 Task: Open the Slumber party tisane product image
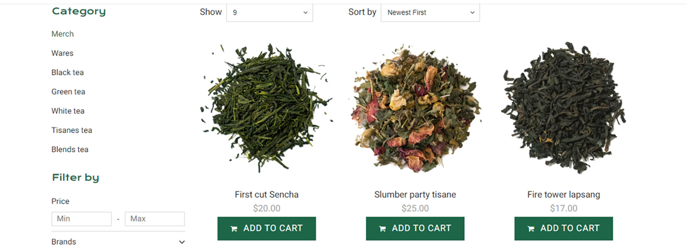click(x=415, y=108)
